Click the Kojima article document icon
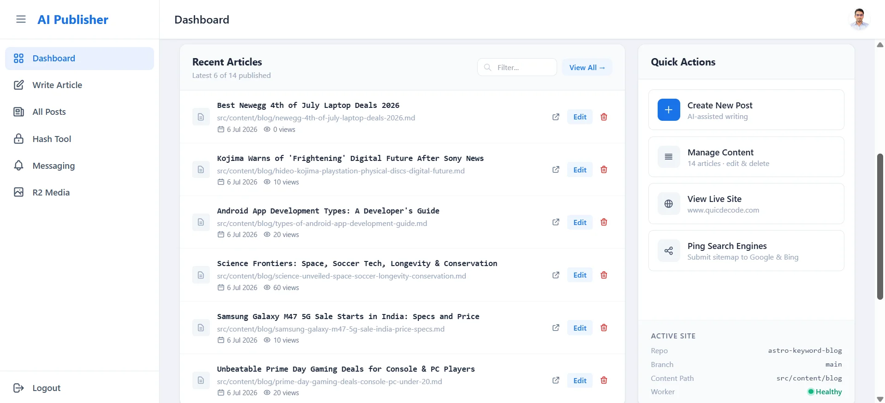This screenshot has height=403, width=885. pos(201,170)
